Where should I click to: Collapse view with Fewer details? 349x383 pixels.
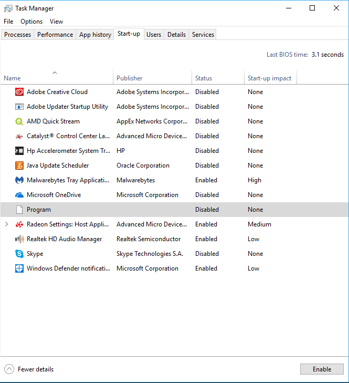[x=29, y=369]
